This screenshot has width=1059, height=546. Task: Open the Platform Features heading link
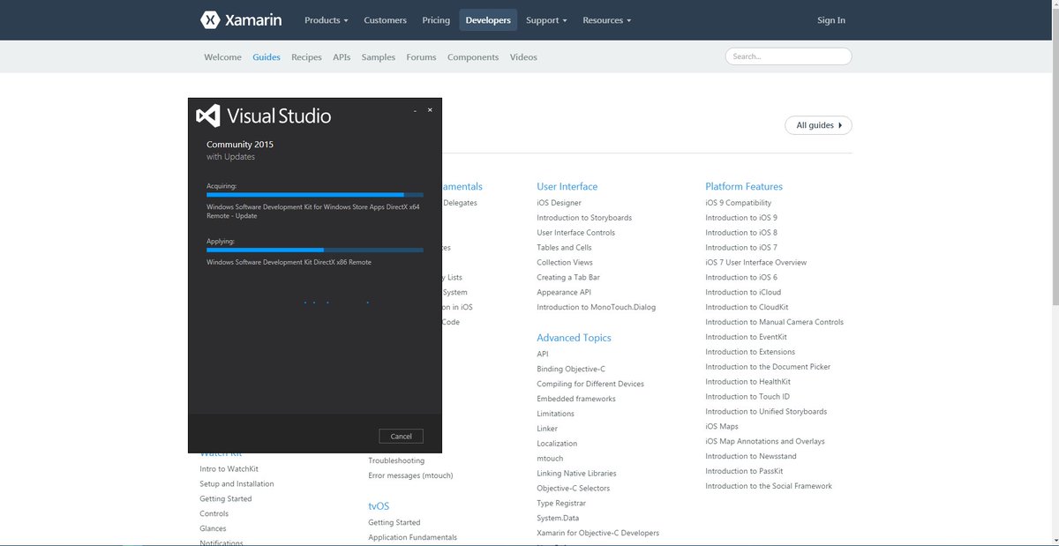click(x=744, y=186)
